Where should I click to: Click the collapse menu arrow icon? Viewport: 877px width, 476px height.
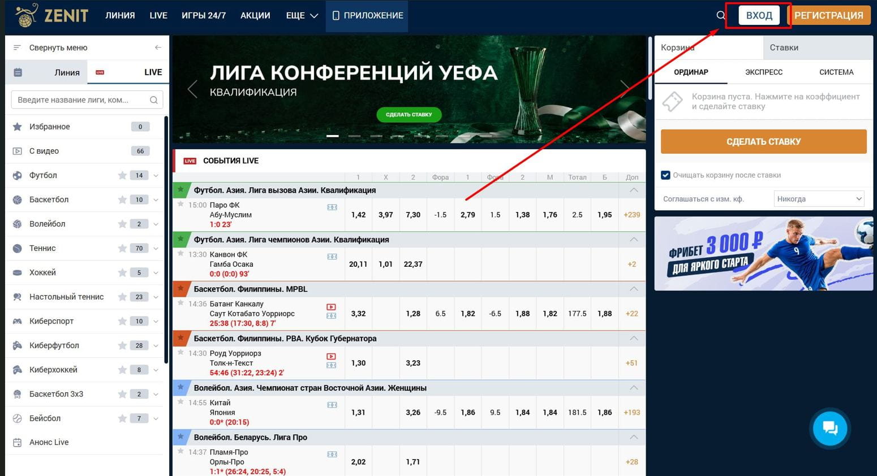pos(158,47)
